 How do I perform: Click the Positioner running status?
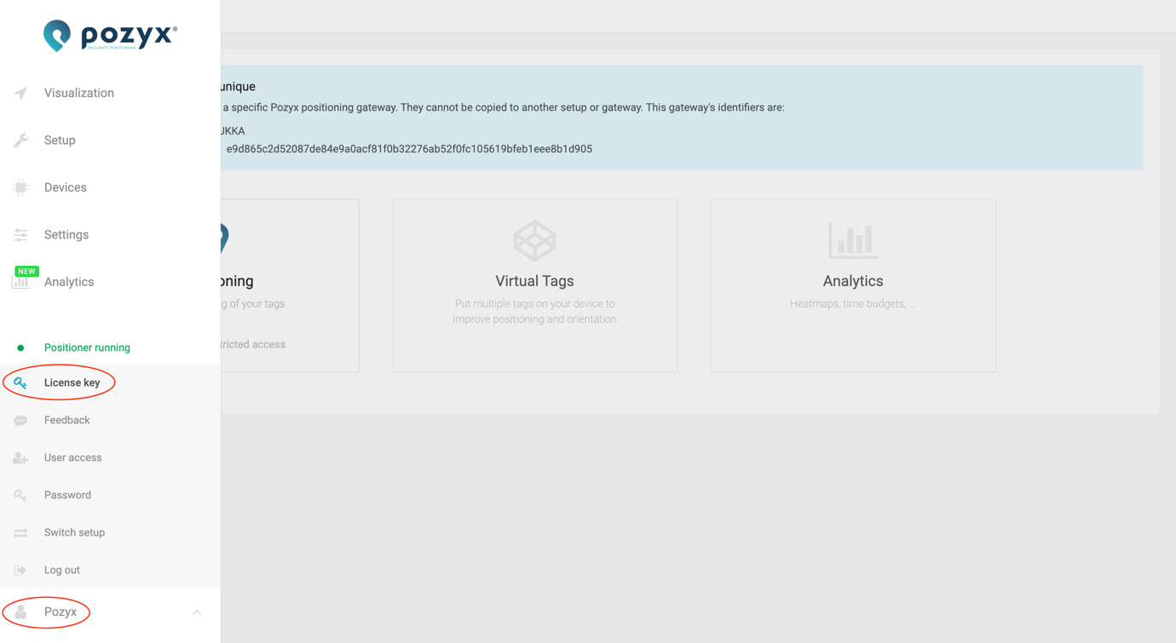point(87,347)
